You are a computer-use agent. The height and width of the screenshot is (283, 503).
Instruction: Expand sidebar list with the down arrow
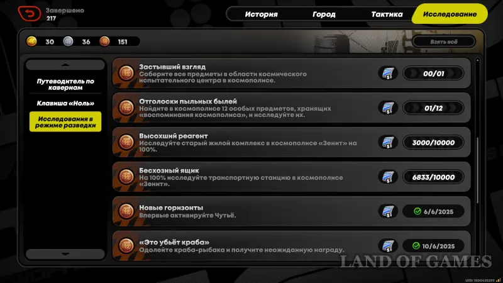tap(65, 254)
